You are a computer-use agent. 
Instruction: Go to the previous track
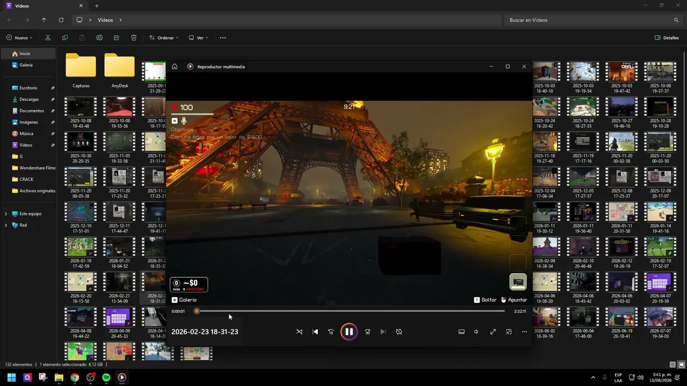pos(315,332)
